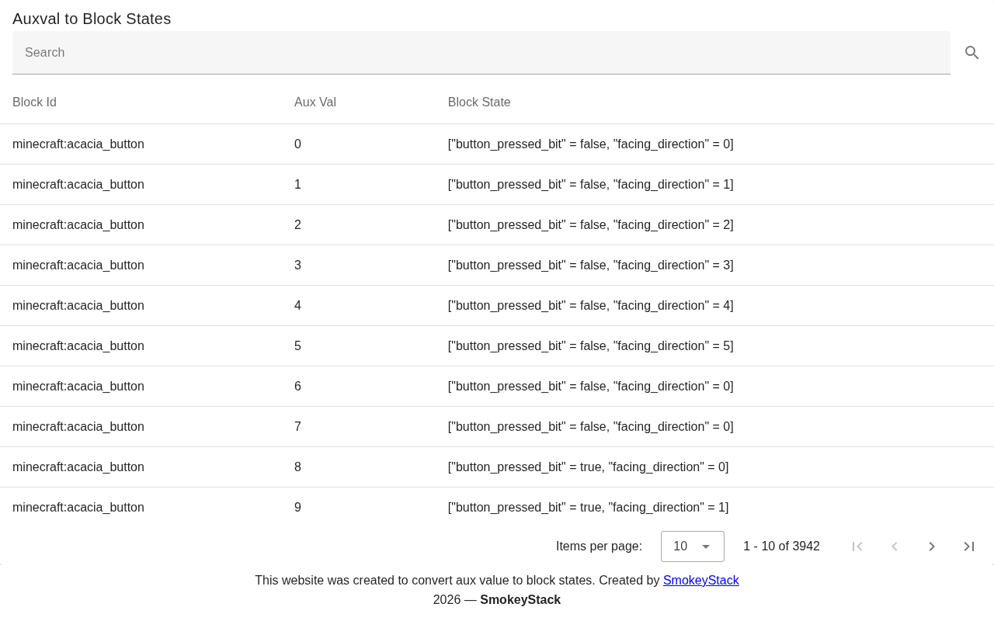Go to the next page
Viewport: 994px width, 621px height.
tap(932, 546)
